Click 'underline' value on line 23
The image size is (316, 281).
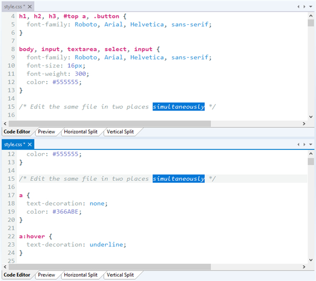tap(106, 244)
